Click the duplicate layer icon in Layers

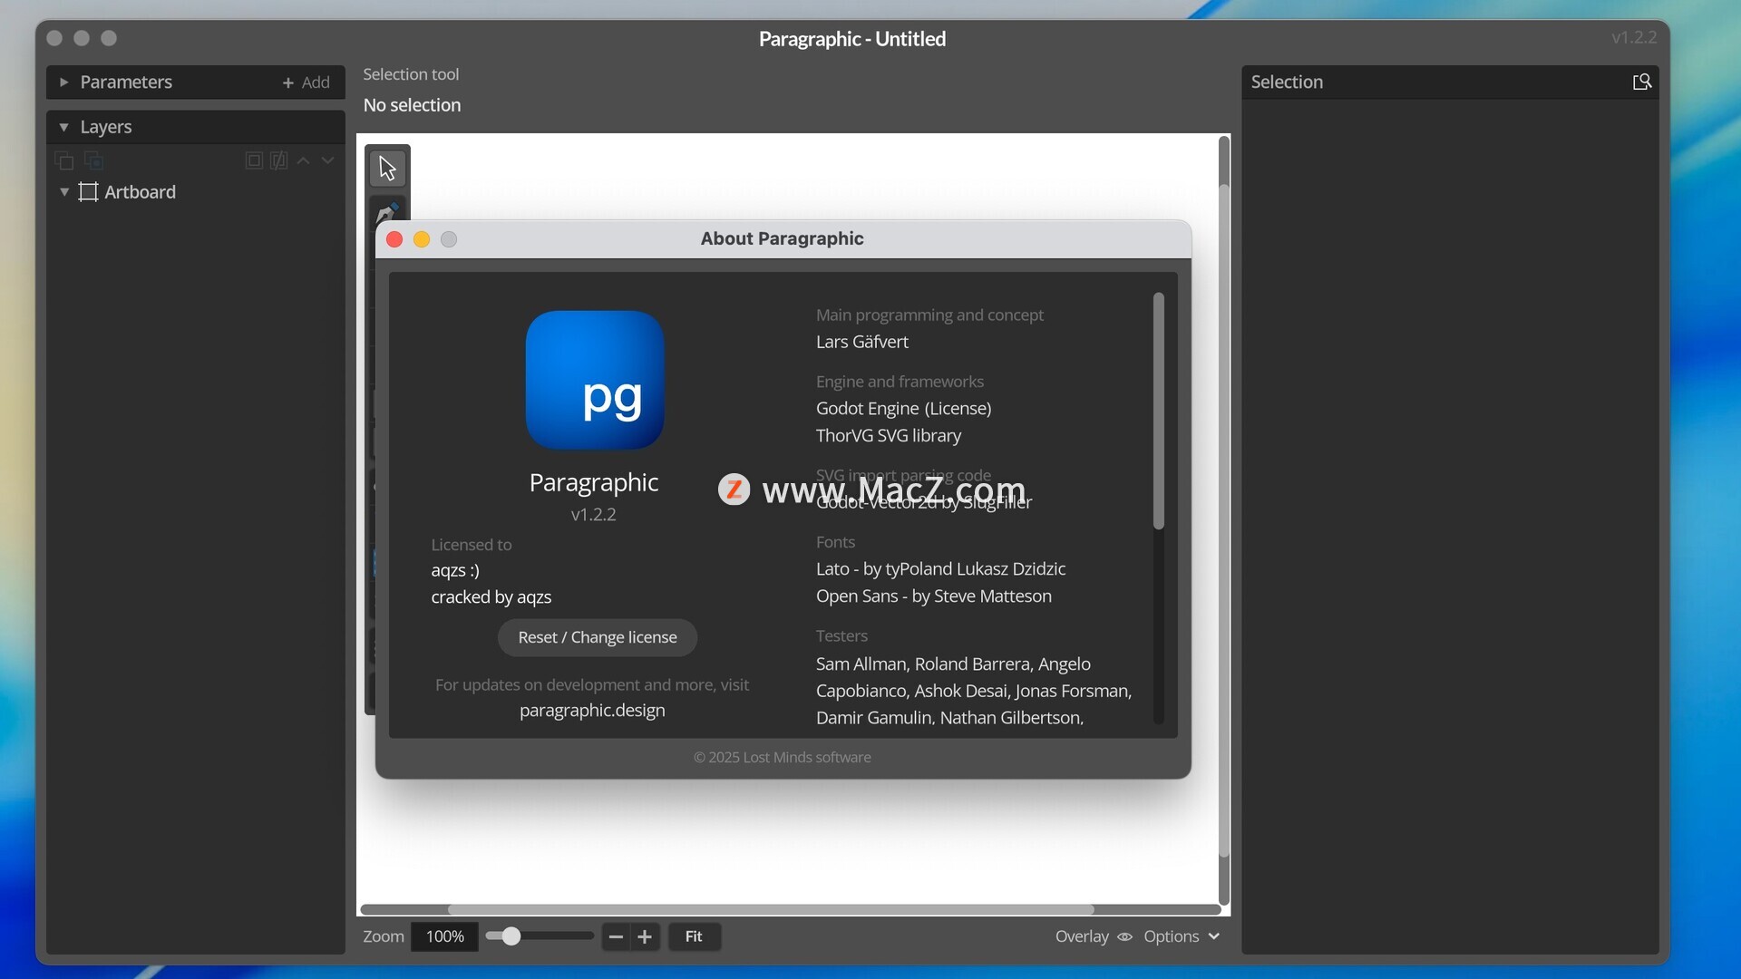pyautogui.click(x=64, y=160)
